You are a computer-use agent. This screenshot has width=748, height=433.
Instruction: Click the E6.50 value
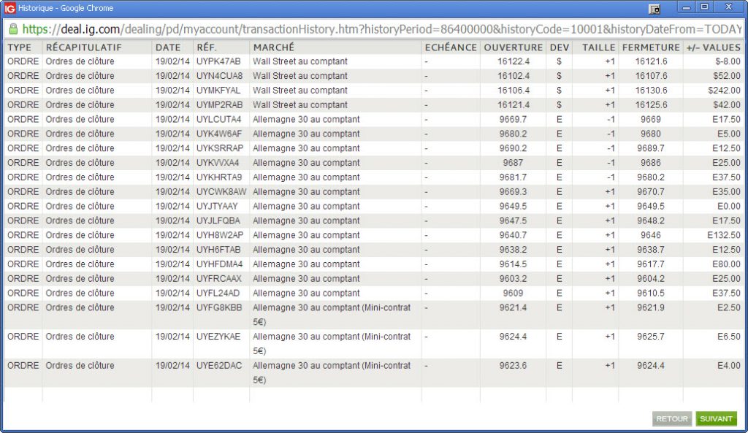pyautogui.click(x=729, y=336)
